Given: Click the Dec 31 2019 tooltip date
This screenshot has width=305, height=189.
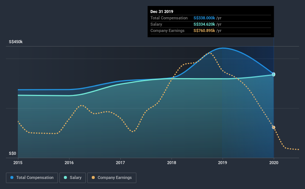Looking at the screenshot, I should point(162,12).
